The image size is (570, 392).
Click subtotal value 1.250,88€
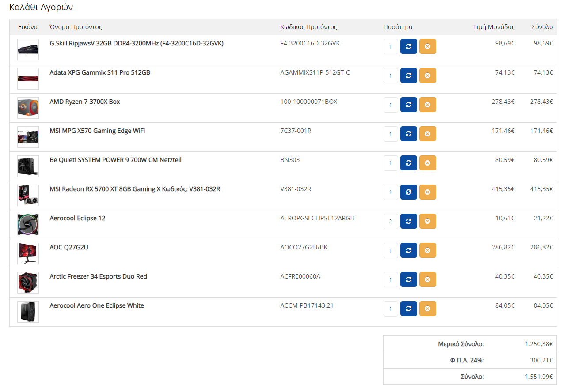539,344
